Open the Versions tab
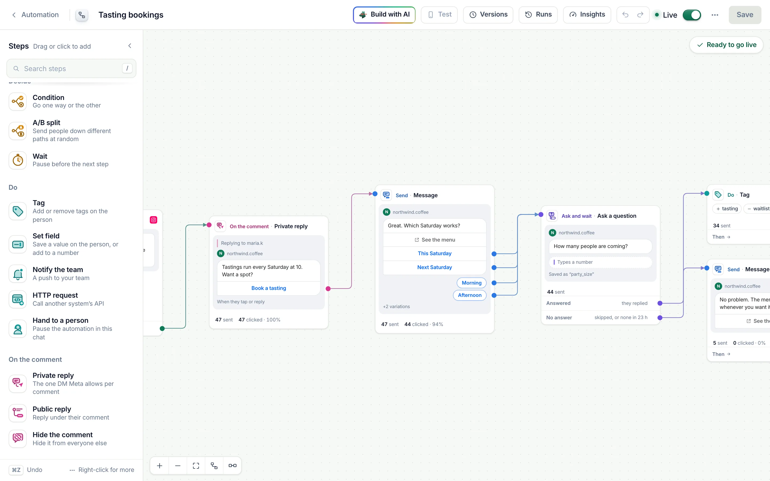770x481 pixels. (488, 15)
